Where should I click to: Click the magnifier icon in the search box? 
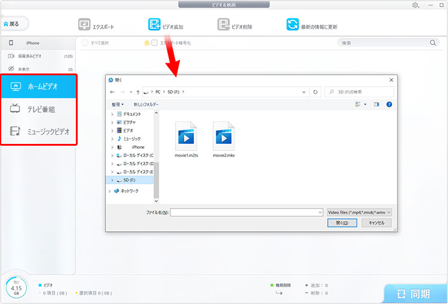[x=433, y=43]
